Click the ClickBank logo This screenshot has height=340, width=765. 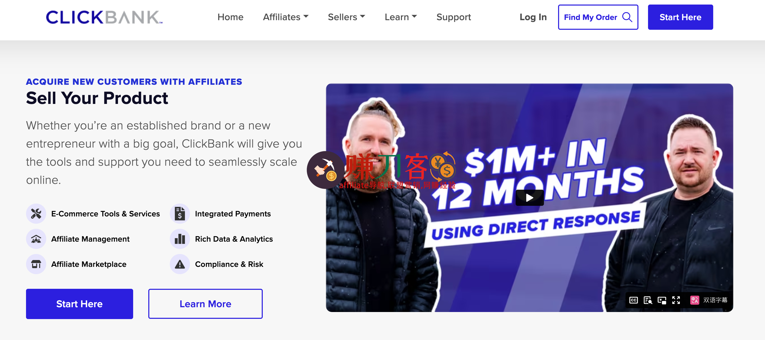pos(104,17)
